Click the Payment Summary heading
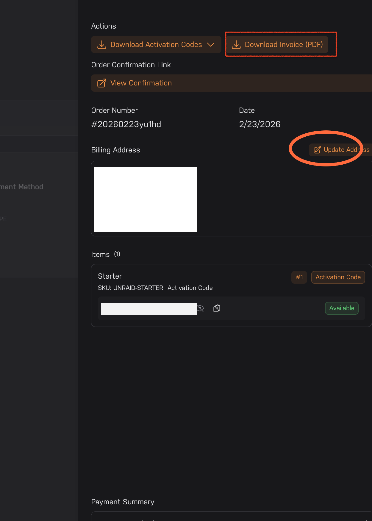 point(123,502)
